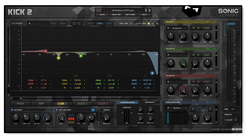Click the Save As button
The image size is (246, 138).
tap(116, 15)
